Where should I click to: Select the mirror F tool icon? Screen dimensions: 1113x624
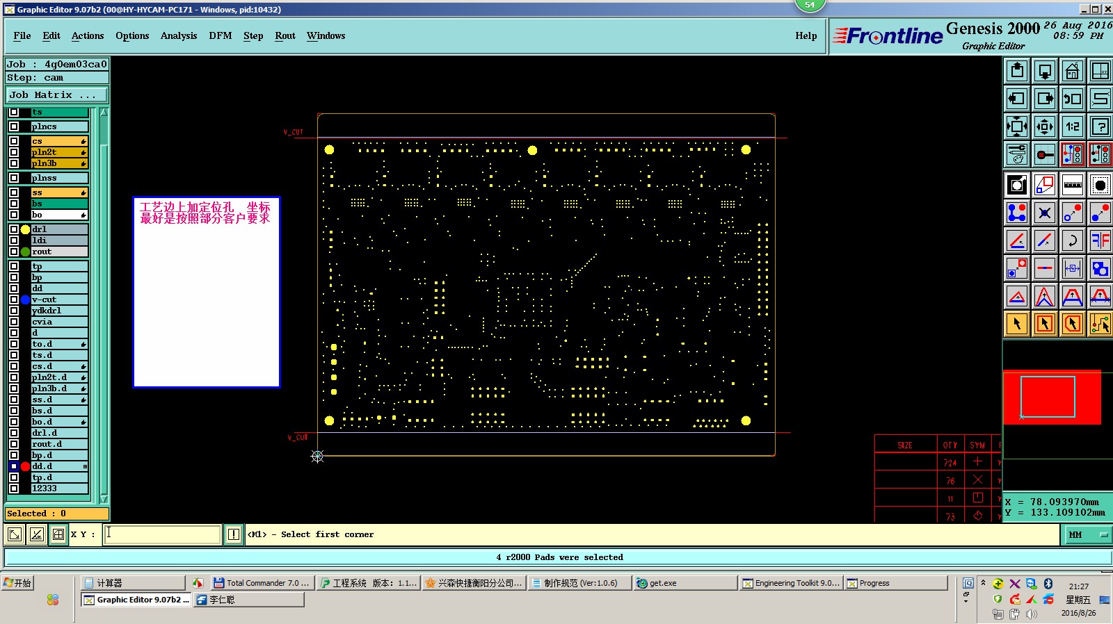1100,240
